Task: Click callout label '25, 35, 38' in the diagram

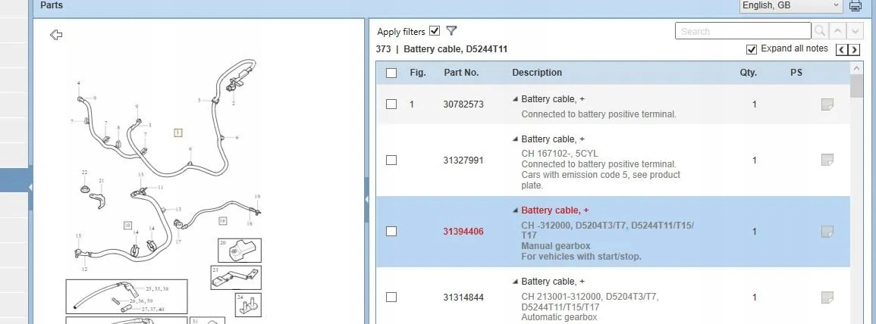Action: pyautogui.click(x=157, y=289)
